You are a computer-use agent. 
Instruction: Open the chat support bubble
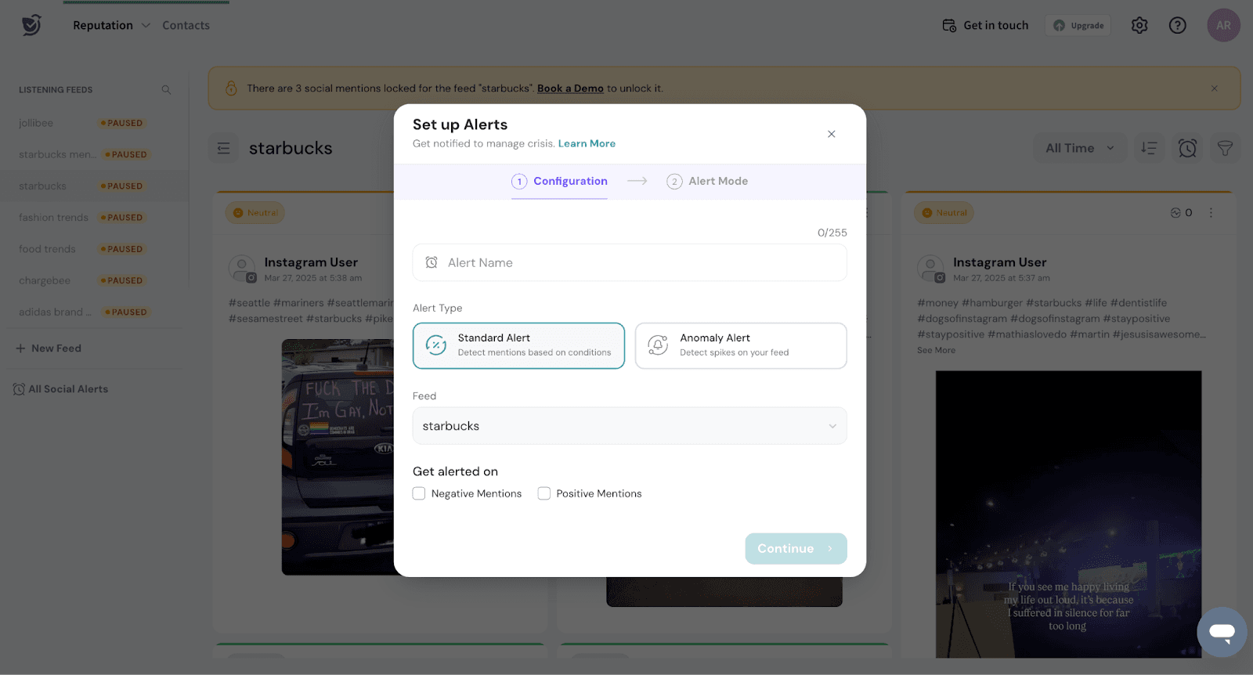pos(1222,632)
